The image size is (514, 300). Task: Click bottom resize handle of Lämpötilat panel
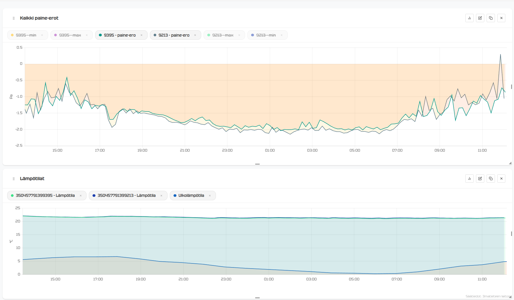point(257,298)
